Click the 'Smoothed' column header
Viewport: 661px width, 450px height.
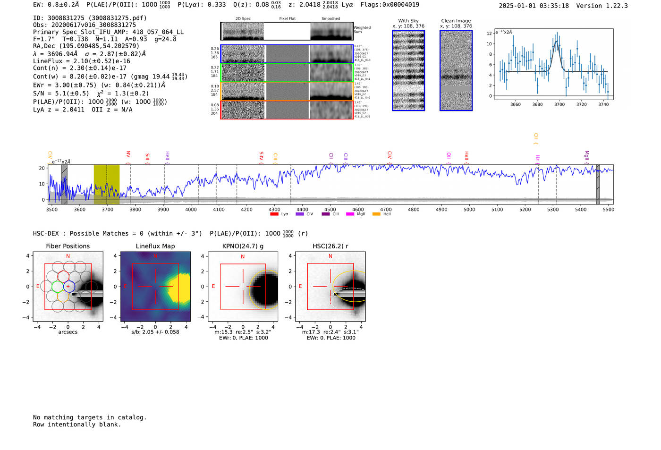point(330,19)
